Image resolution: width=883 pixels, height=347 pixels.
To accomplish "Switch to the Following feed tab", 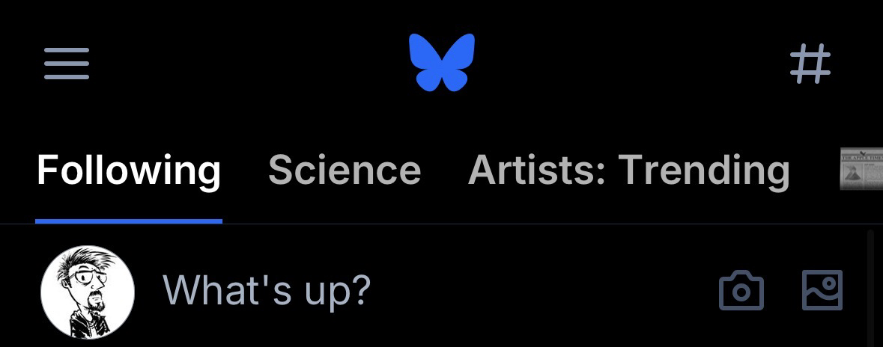I will 129,171.
